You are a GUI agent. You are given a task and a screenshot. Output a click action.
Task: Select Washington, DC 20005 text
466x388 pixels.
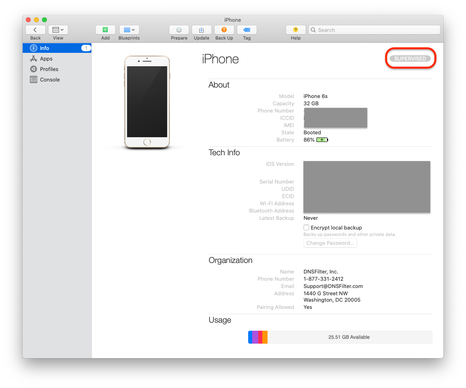[332, 300]
